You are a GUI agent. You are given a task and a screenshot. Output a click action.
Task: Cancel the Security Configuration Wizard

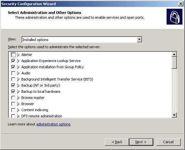click(169, 142)
